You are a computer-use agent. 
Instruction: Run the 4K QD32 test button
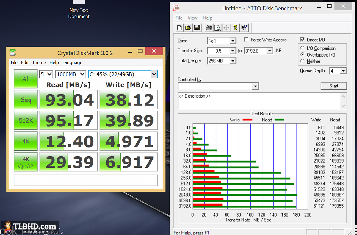click(26, 162)
